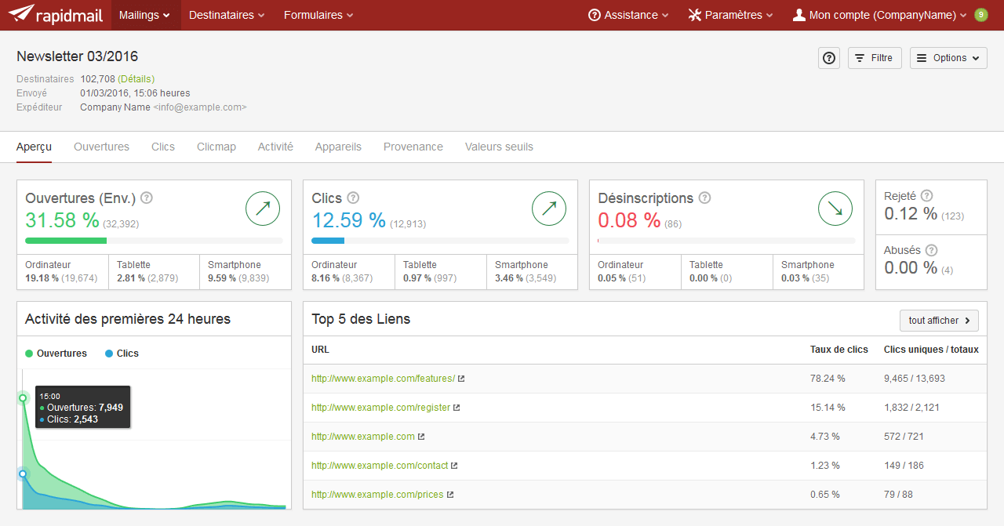Image resolution: width=1004 pixels, height=526 pixels.
Task: Click the Ouvertures data point on the chart
Action: 23,398
